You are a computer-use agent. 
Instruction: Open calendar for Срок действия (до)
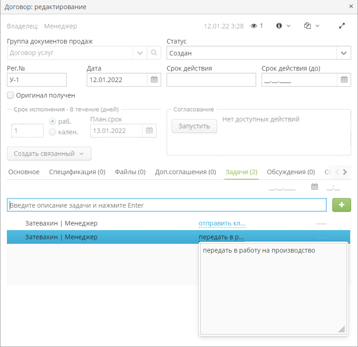tap(344, 80)
